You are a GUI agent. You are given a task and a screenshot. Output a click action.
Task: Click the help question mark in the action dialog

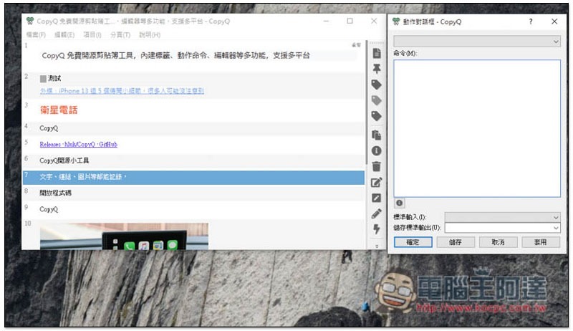[x=531, y=21]
